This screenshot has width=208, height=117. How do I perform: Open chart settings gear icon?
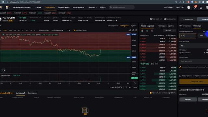click(x=133, y=30)
